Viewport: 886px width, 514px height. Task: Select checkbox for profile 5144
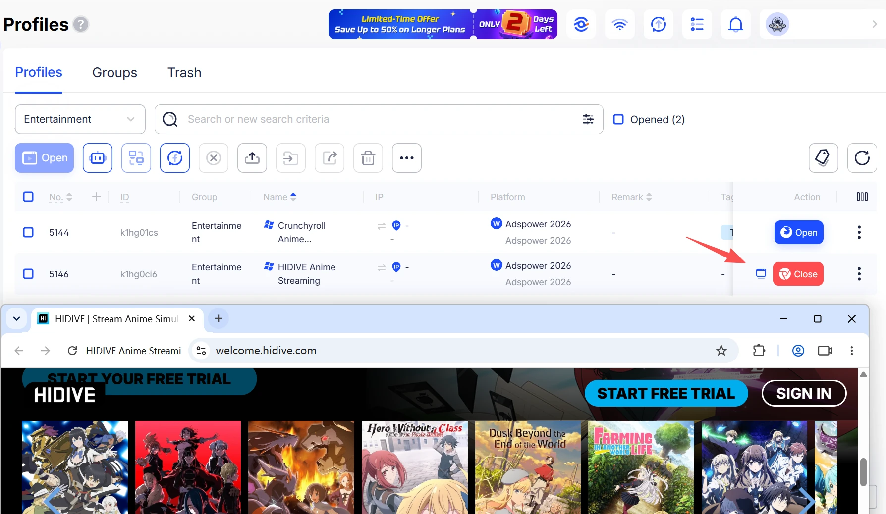coord(28,232)
